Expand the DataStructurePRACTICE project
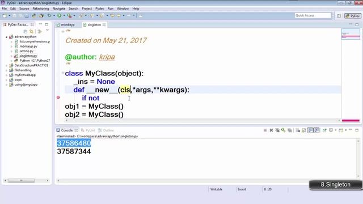The image size is (363, 204). click(x=6, y=66)
